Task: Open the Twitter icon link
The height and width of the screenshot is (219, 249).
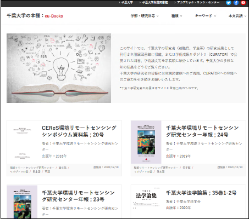Action: [228, 3]
